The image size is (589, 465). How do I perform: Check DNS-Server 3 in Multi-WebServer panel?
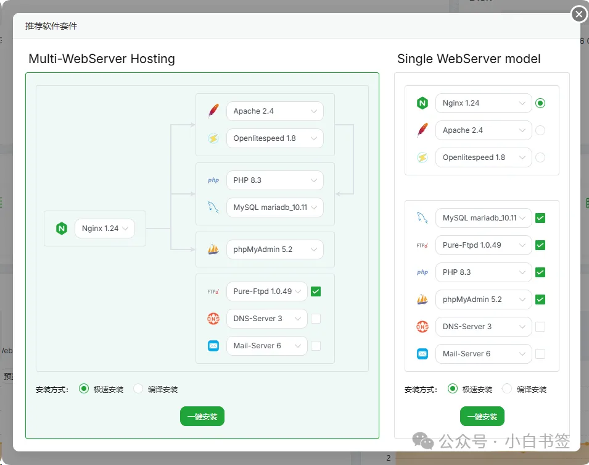[x=316, y=319]
